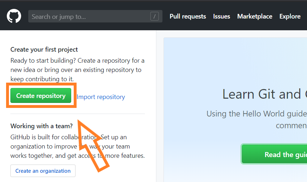This screenshot has width=307, height=182.
Task: Click the 'Ready to start building?' paragraph
Action: point(78,70)
